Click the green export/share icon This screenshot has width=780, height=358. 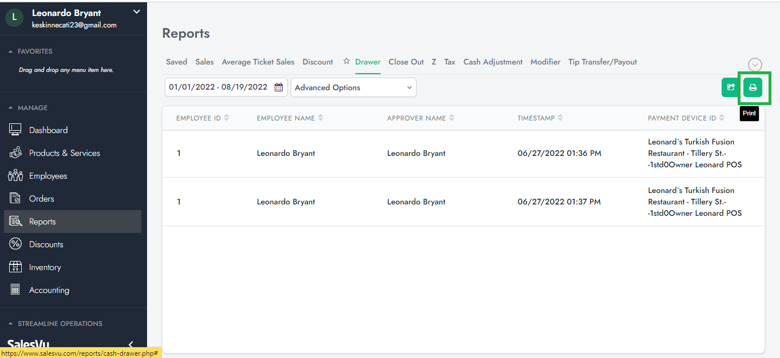point(730,87)
